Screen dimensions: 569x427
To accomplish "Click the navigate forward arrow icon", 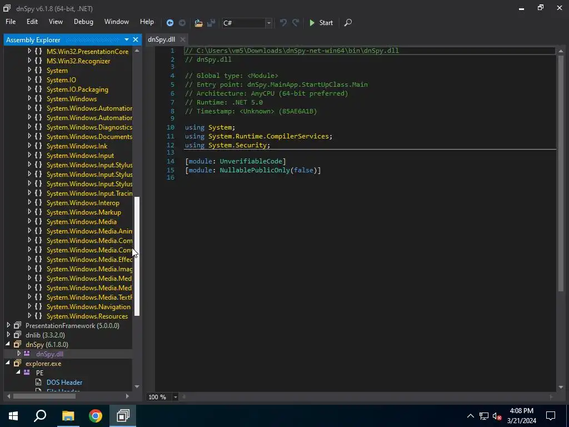I will coord(182,23).
